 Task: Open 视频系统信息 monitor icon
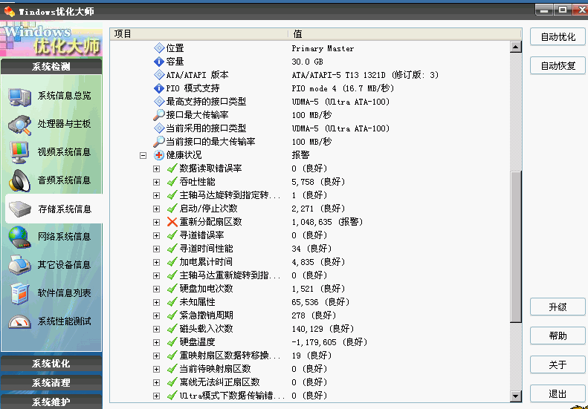(19, 152)
